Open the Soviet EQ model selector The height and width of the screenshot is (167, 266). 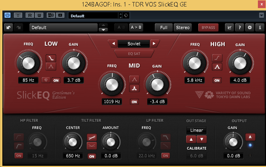pos(134,44)
